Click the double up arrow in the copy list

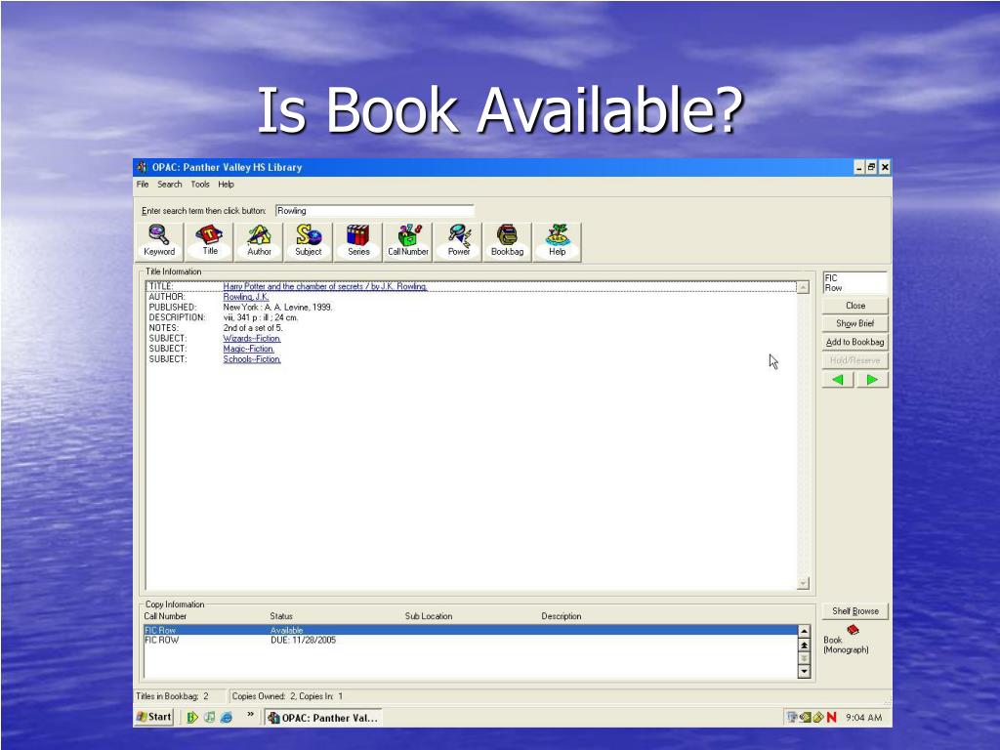point(805,646)
